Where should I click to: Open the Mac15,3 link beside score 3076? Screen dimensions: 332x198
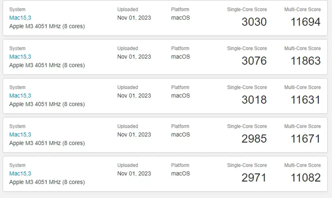point(20,57)
